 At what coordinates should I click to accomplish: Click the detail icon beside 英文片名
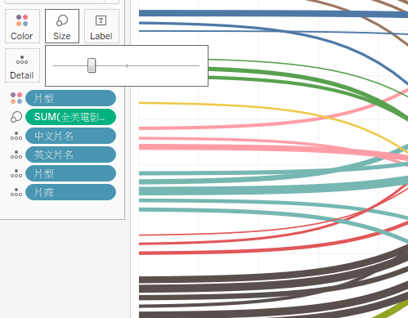(x=16, y=155)
